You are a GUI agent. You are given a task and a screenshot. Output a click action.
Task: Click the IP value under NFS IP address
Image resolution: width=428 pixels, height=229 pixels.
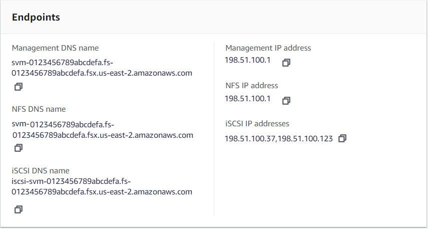(x=248, y=98)
